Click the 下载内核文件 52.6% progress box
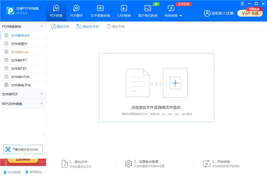The width and height of the screenshot is (267, 176). (23, 149)
